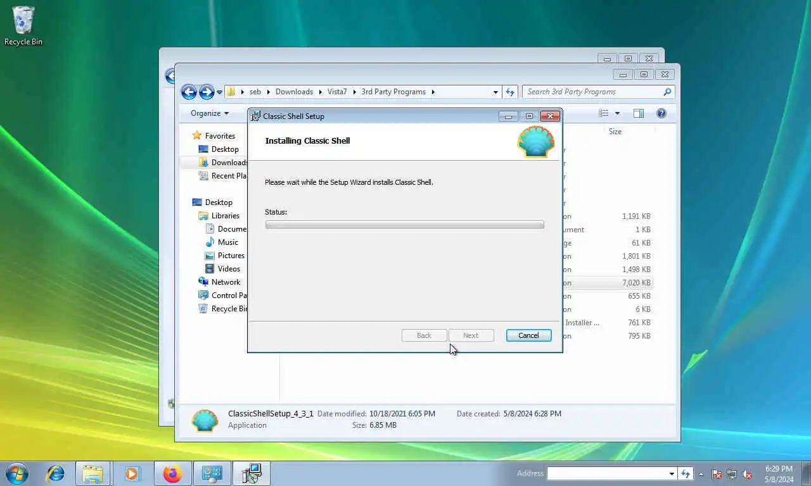Open the recent pages dropdown beside Forward

coord(219,92)
